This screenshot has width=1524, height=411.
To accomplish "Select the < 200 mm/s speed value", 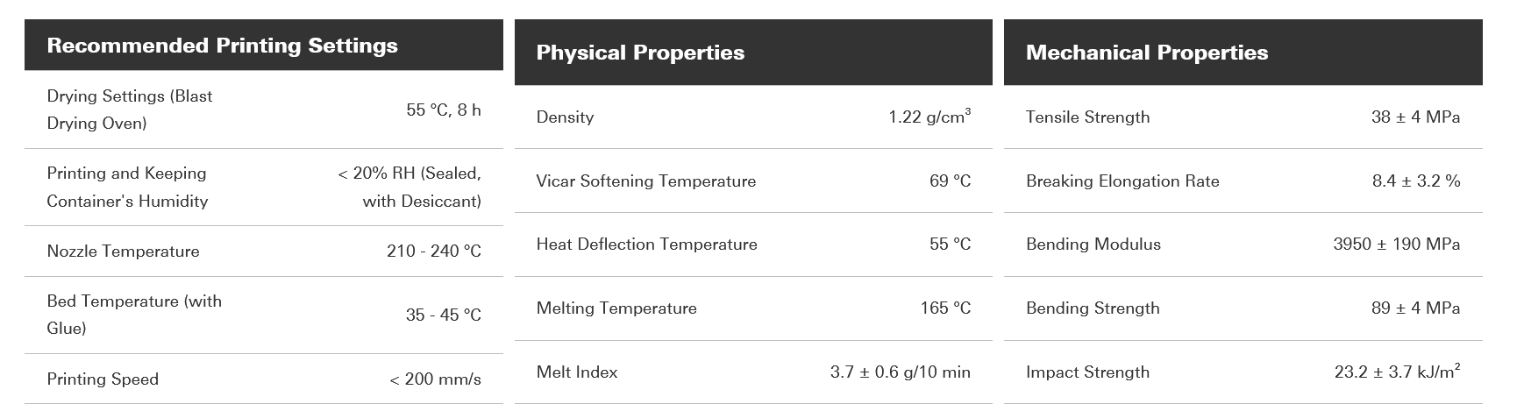I will pos(435,379).
